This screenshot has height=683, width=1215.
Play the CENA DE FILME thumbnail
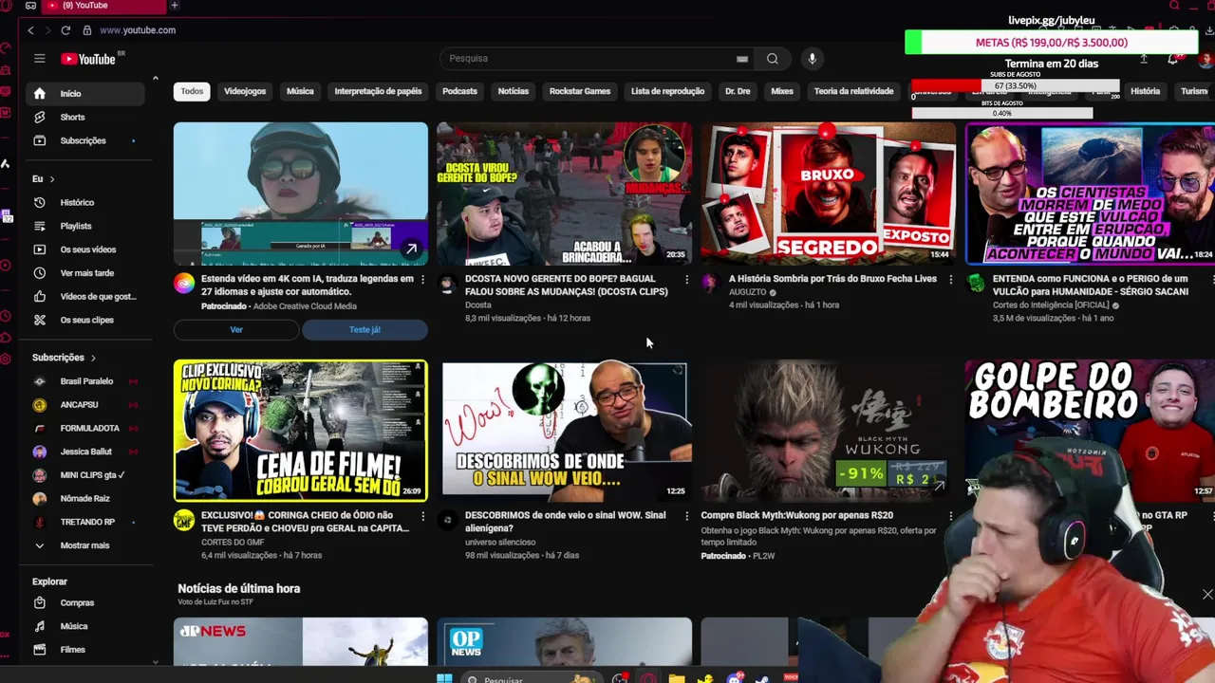301,431
